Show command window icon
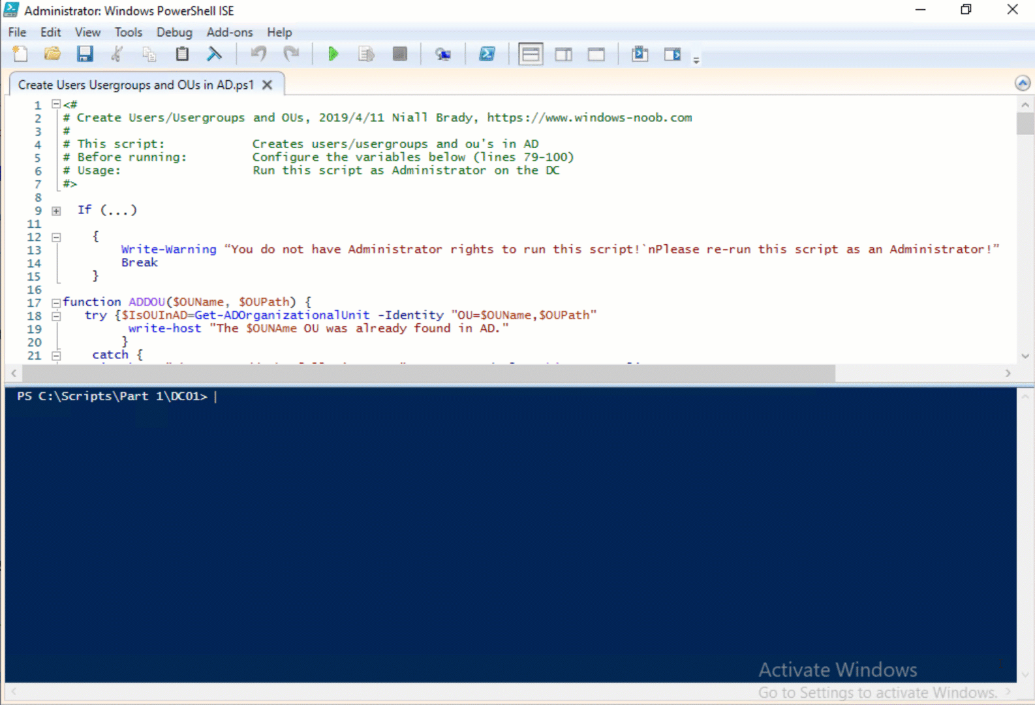The image size is (1035, 705). 640,54
